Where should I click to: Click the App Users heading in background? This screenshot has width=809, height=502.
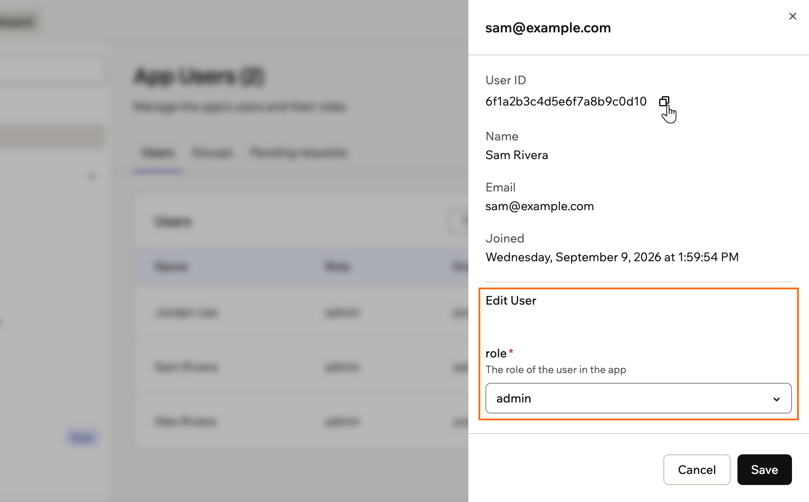point(198,77)
